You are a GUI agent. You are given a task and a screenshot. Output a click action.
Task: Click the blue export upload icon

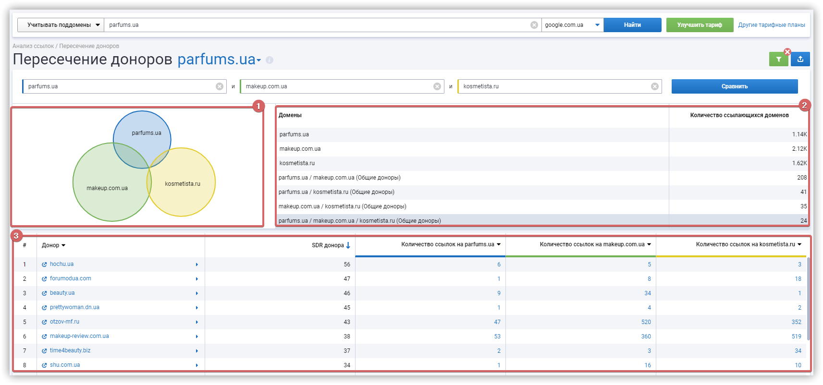coord(800,59)
